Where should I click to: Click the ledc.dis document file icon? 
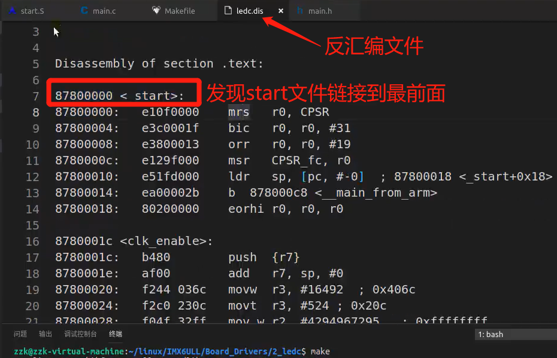pos(228,10)
